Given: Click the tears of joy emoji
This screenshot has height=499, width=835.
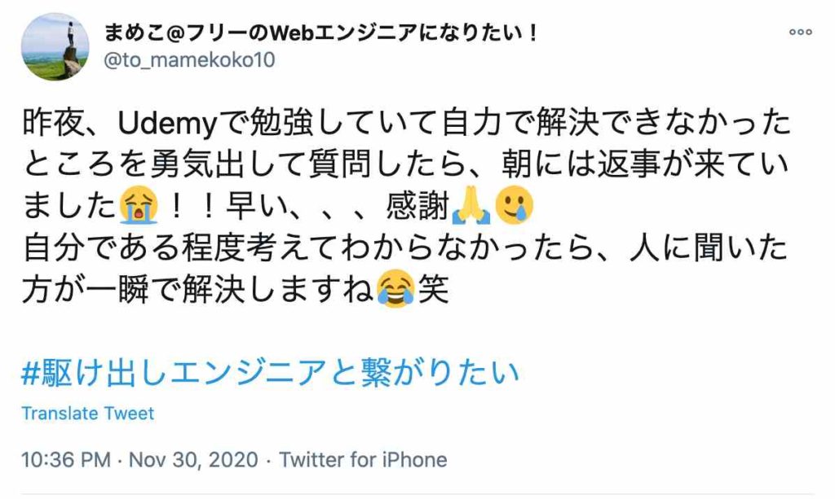Looking at the screenshot, I should point(395,289).
